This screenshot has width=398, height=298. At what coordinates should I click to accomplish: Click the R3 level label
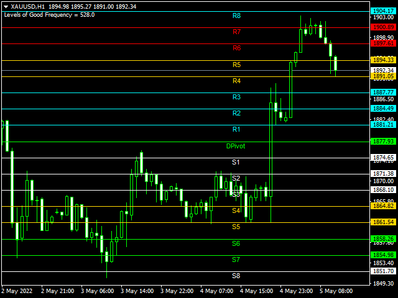[236, 97]
